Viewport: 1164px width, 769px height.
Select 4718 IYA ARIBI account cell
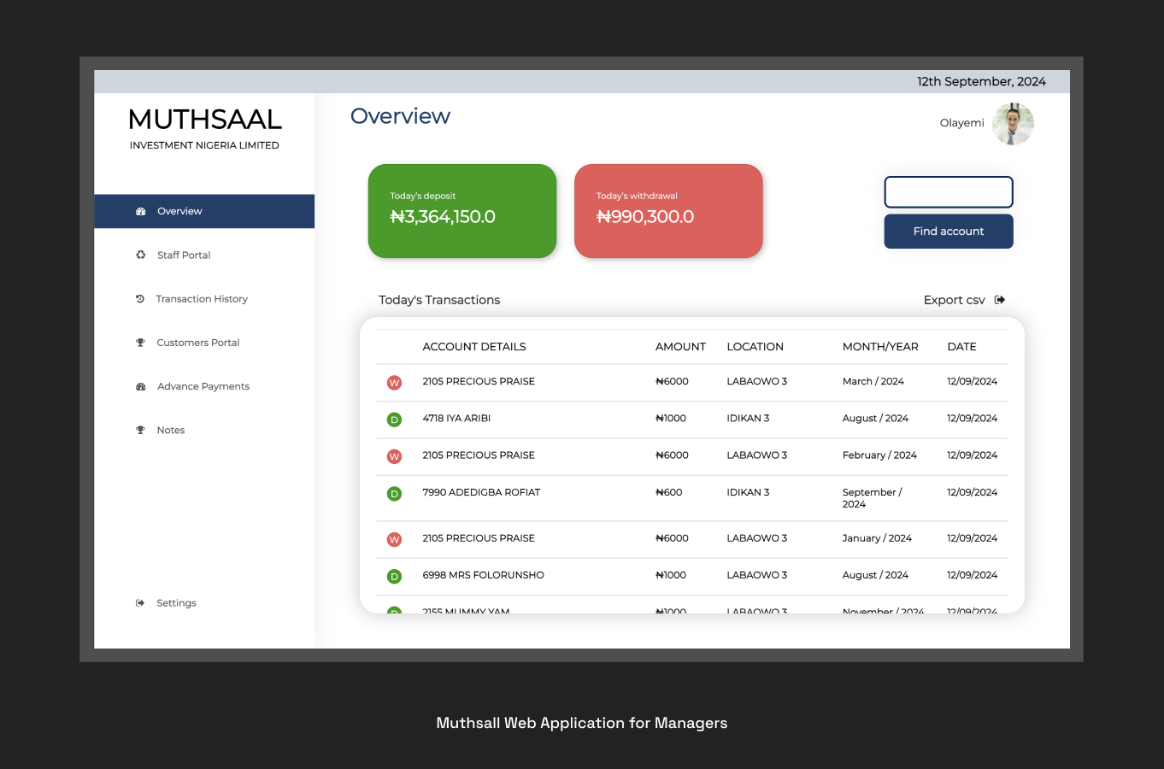pos(456,419)
